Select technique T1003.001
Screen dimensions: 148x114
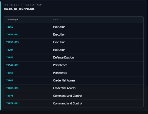[x=12, y=88]
